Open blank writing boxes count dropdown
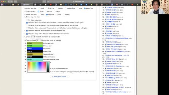Screen dimensions: 169x95 point(39,40)
